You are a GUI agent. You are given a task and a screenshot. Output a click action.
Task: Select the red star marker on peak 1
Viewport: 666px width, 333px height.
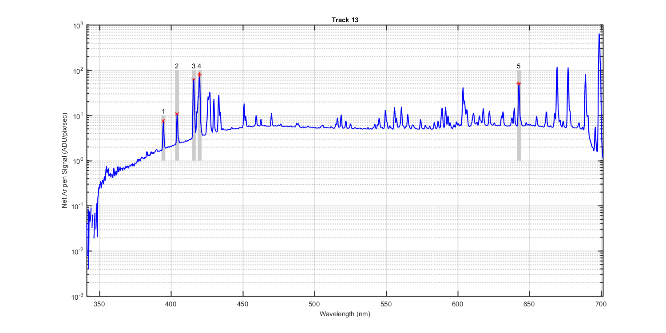[x=163, y=121]
